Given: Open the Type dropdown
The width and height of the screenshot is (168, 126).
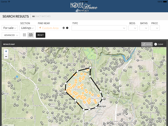Looking at the screenshot, I should tap(99, 28).
